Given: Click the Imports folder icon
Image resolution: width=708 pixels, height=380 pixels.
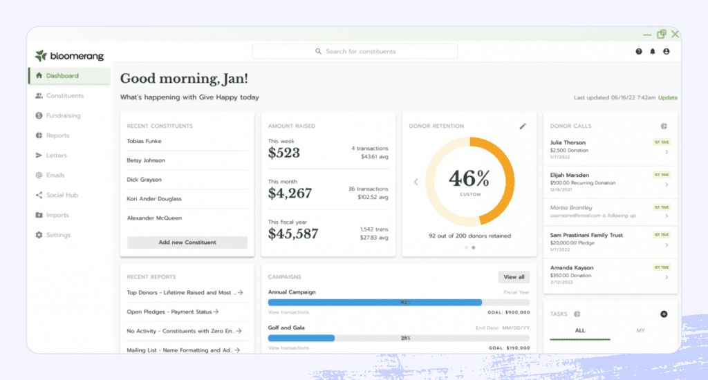Looking at the screenshot, I should (39, 215).
